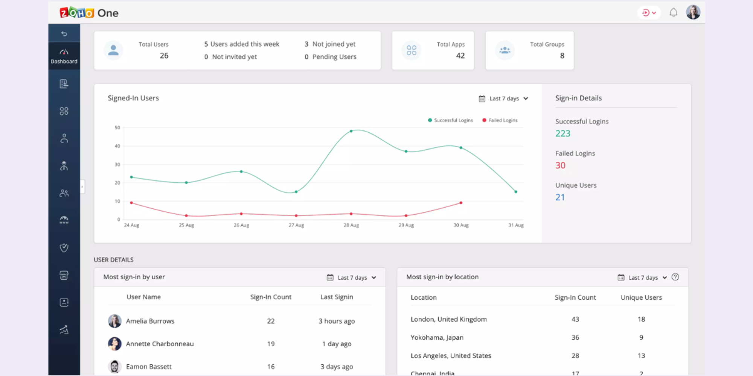The height and width of the screenshot is (376, 753).
Task: Expand Most sign-in by user date dropdown
Action: pyautogui.click(x=352, y=277)
